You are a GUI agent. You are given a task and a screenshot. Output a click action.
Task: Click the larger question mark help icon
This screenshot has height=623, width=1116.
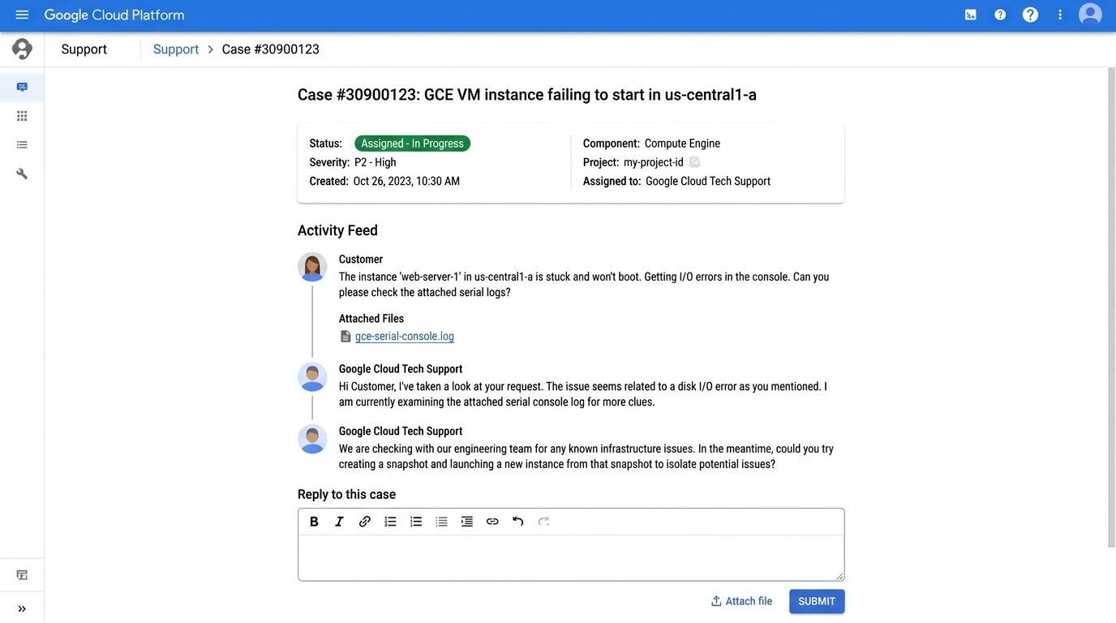pos(1030,15)
